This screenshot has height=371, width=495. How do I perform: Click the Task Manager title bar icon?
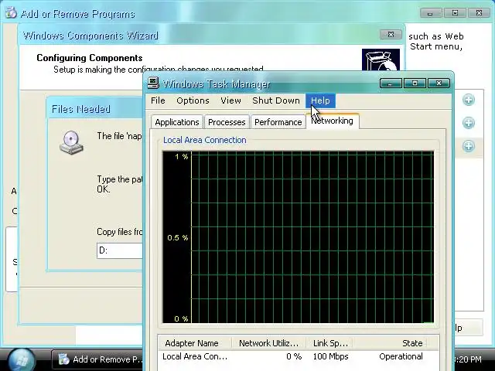coord(153,83)
